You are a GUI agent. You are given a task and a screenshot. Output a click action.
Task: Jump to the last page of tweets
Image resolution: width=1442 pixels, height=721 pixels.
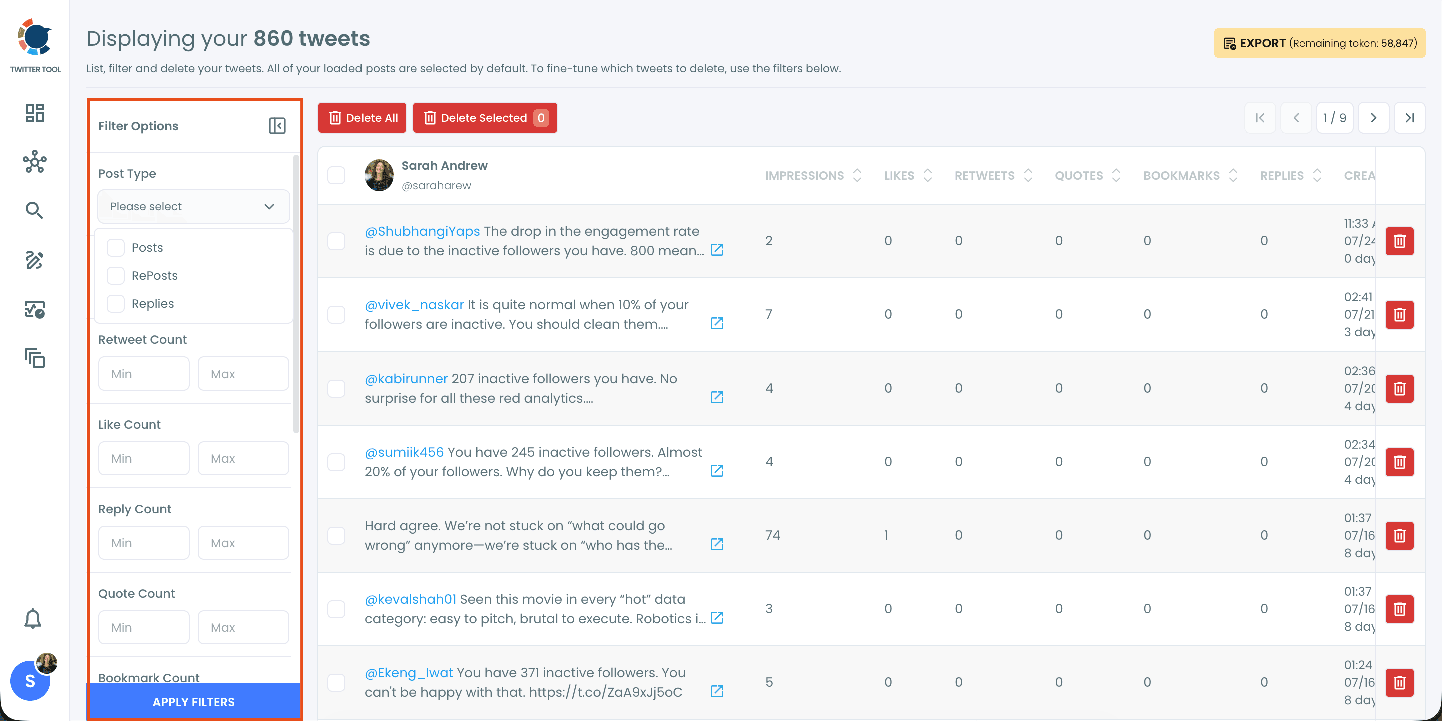tap(1409, 118)
